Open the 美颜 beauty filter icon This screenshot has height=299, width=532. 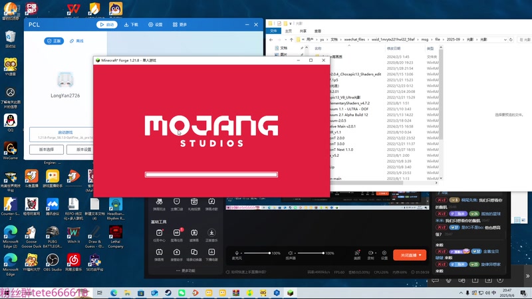tap(357, 254)
